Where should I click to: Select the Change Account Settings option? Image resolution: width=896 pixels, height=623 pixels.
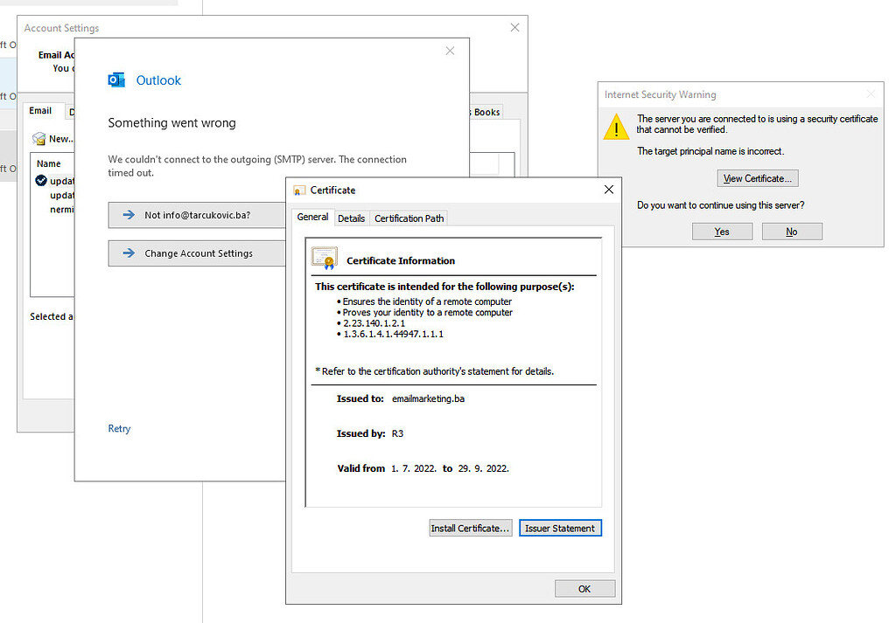[x=198, y=253]
